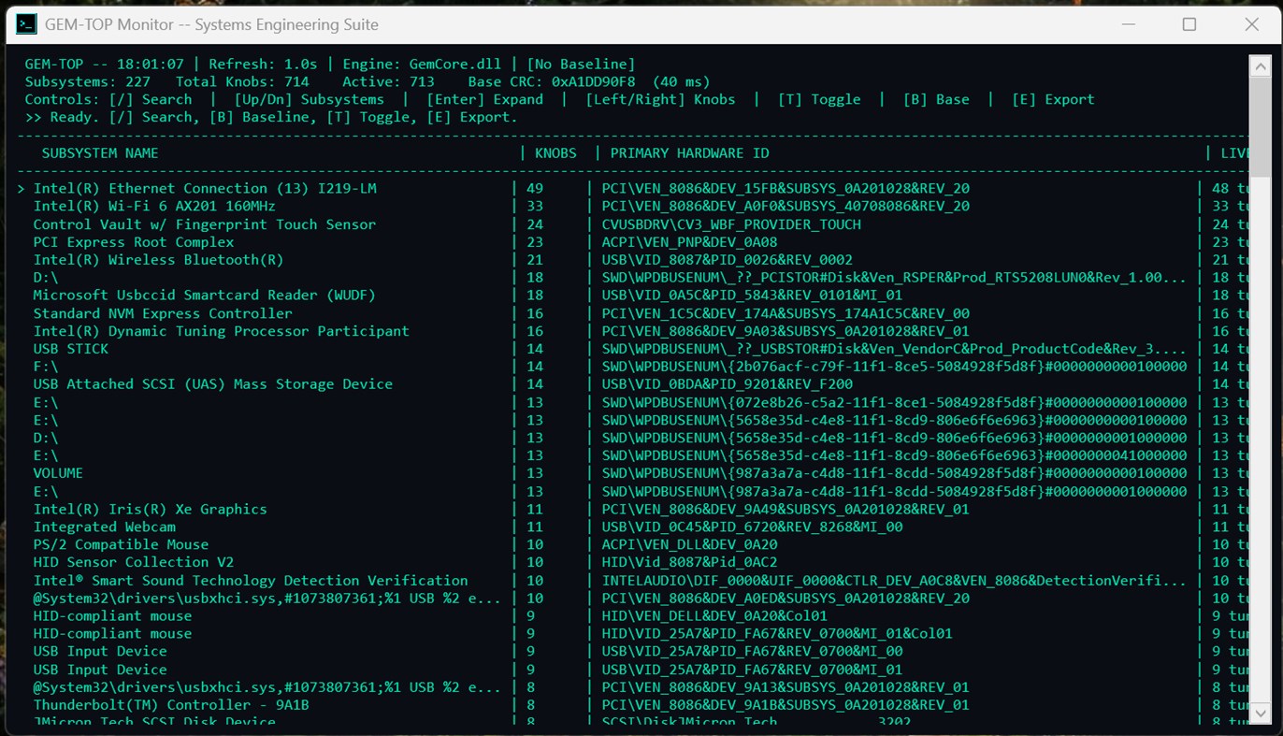Select the Integrated Webcam row

point(632,527)
